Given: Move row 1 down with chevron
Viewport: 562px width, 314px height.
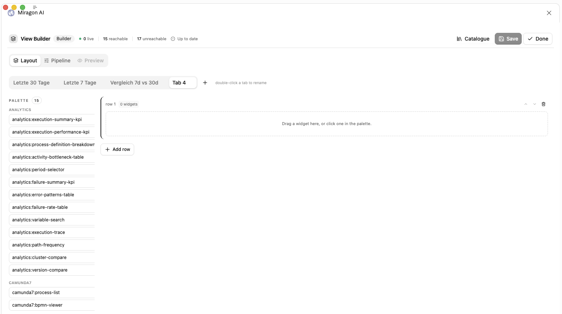Looking at the screenshot, I should [535, 104].
